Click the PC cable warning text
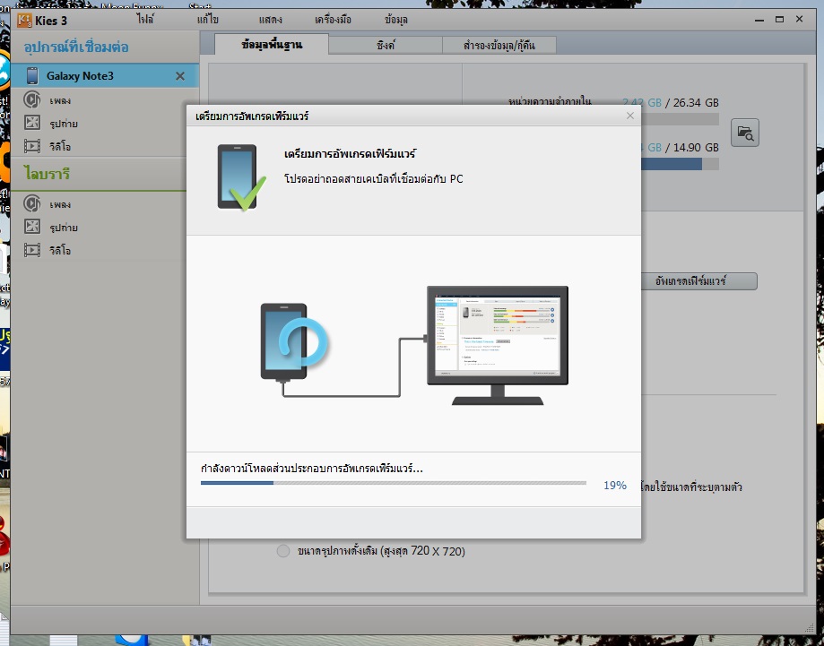 tap(374, 178)
